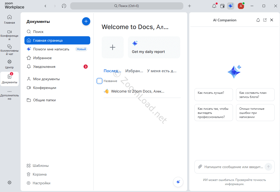
Task: Click the blank new document plus card
Action: 113,47
